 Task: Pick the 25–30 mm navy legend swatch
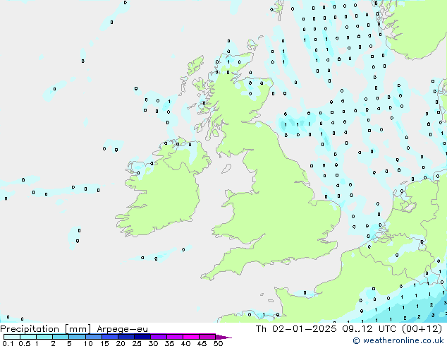142,337
